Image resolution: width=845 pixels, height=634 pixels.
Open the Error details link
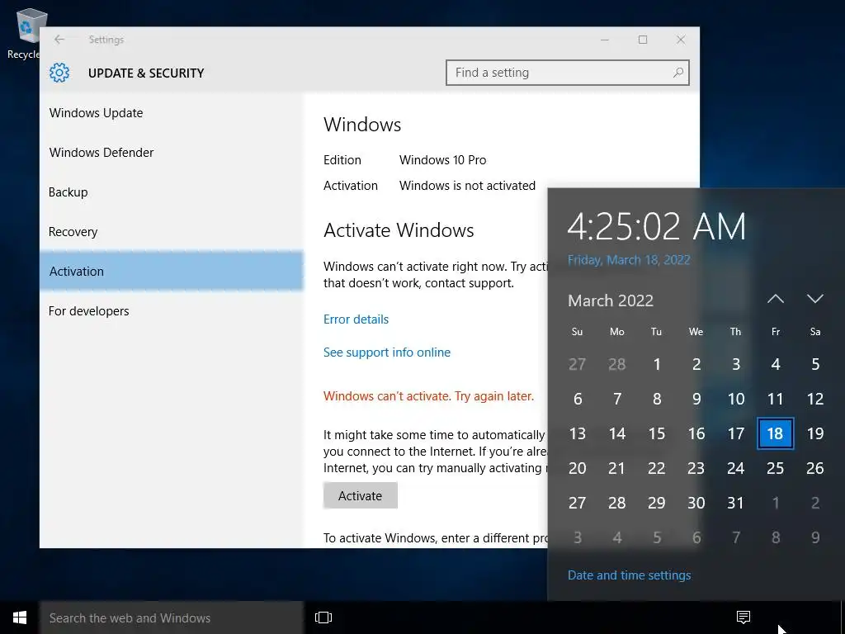pyautogui.click(x=356, y=319)
